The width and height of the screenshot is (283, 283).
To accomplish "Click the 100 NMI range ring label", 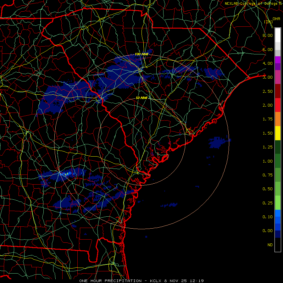I will click(x=141, y=54).
